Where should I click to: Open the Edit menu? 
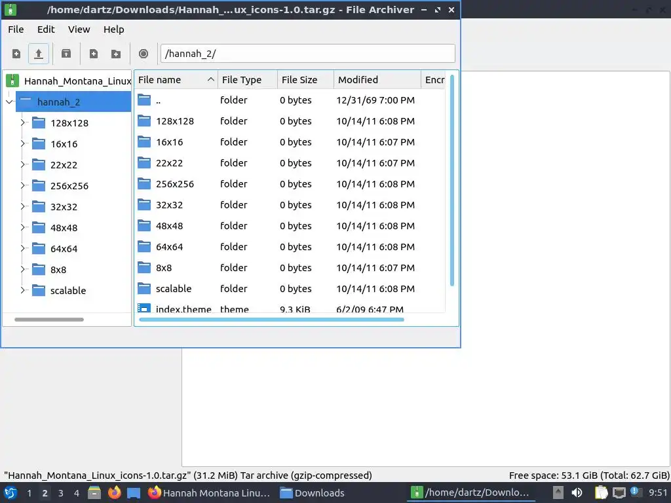46,29
